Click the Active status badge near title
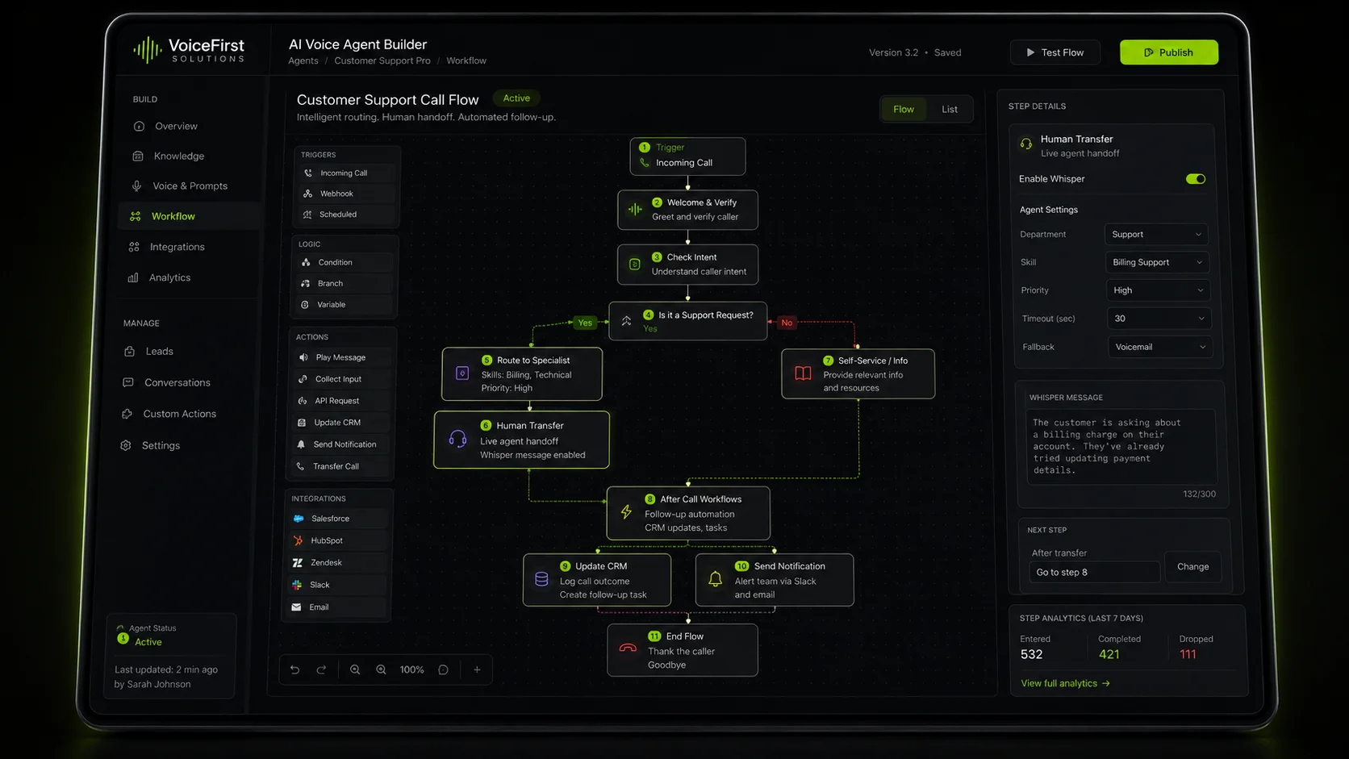This screenshot has width=1349, height=759. click(x=516, y=98)
